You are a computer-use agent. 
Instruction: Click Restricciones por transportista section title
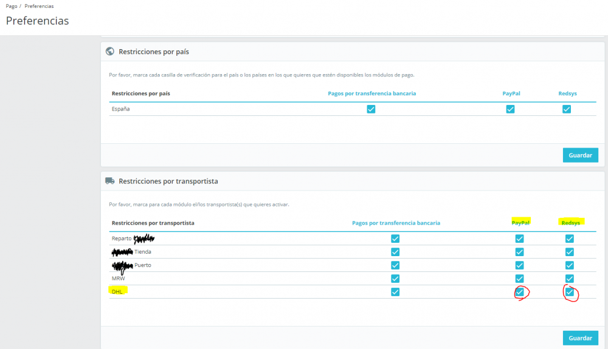[x=168, y=181]
